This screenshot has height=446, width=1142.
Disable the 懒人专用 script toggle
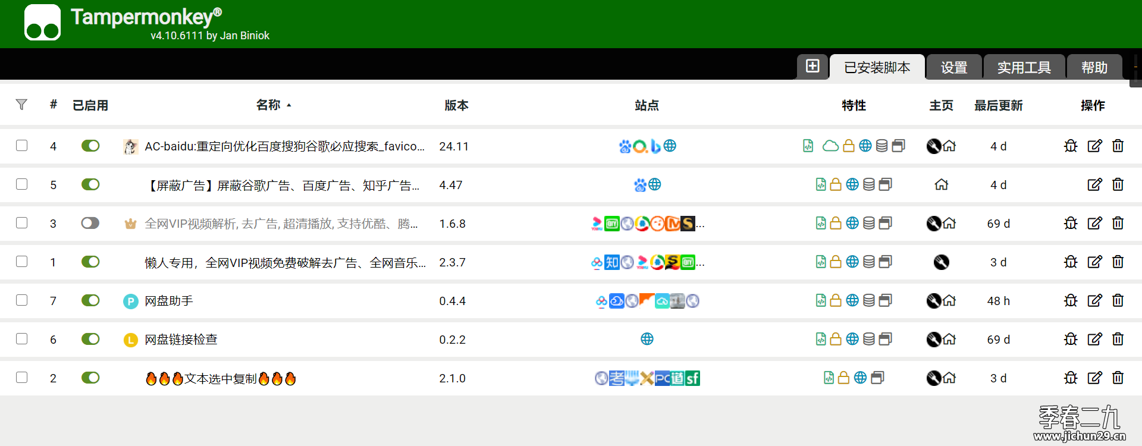[x=90, y=262]
